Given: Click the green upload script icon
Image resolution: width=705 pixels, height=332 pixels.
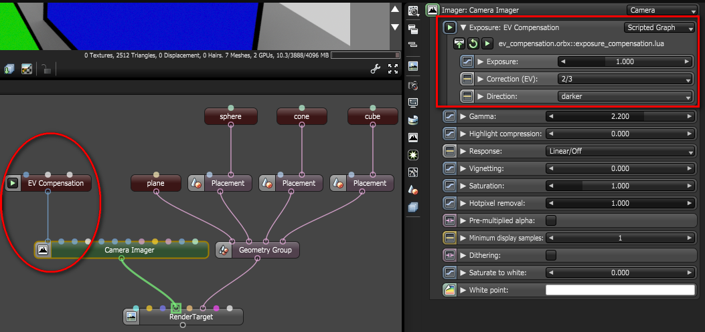Looking at the screenshot, I should tap(459, 43).
